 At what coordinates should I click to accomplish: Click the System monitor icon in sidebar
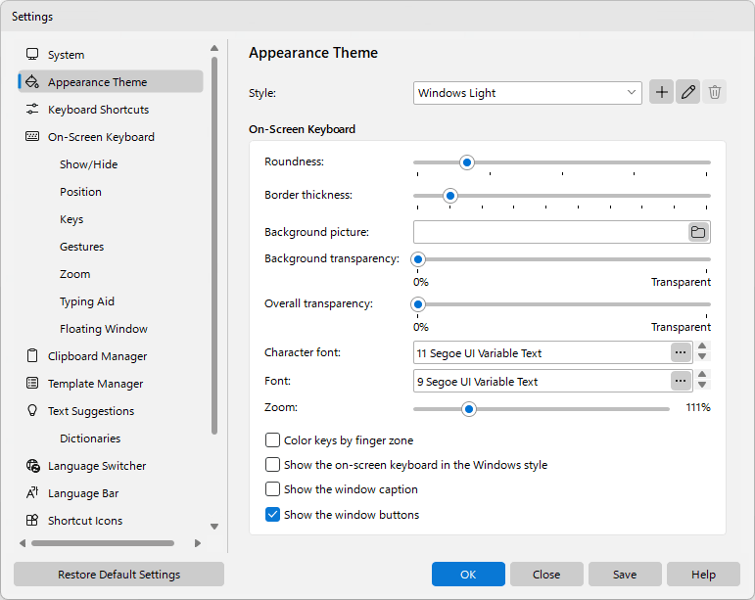[x=32, y=55]
